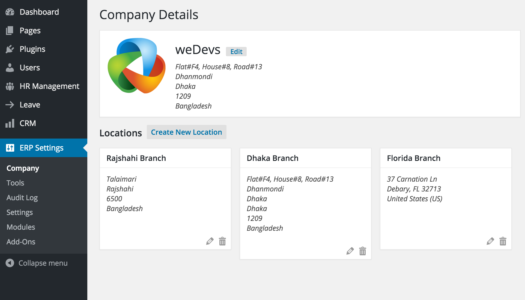Click the Leave arrow icon

[10, 105]
